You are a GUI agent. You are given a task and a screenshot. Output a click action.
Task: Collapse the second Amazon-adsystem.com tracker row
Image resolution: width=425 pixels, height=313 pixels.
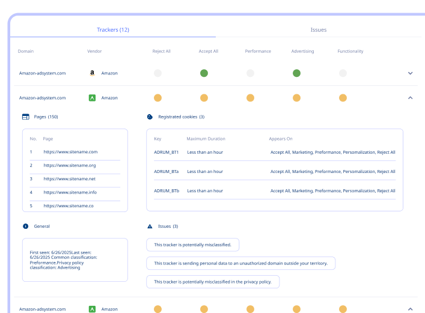pos(410,97)
